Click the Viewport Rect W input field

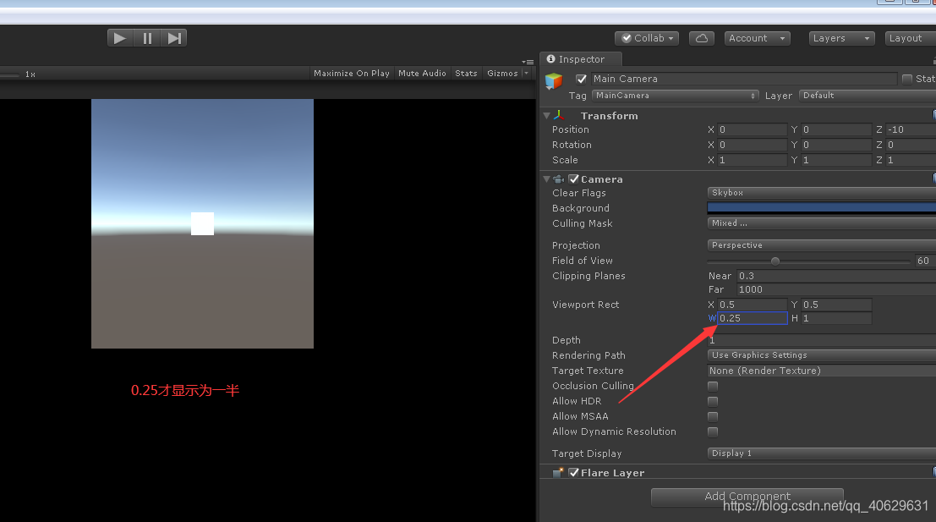pos(751,317)
